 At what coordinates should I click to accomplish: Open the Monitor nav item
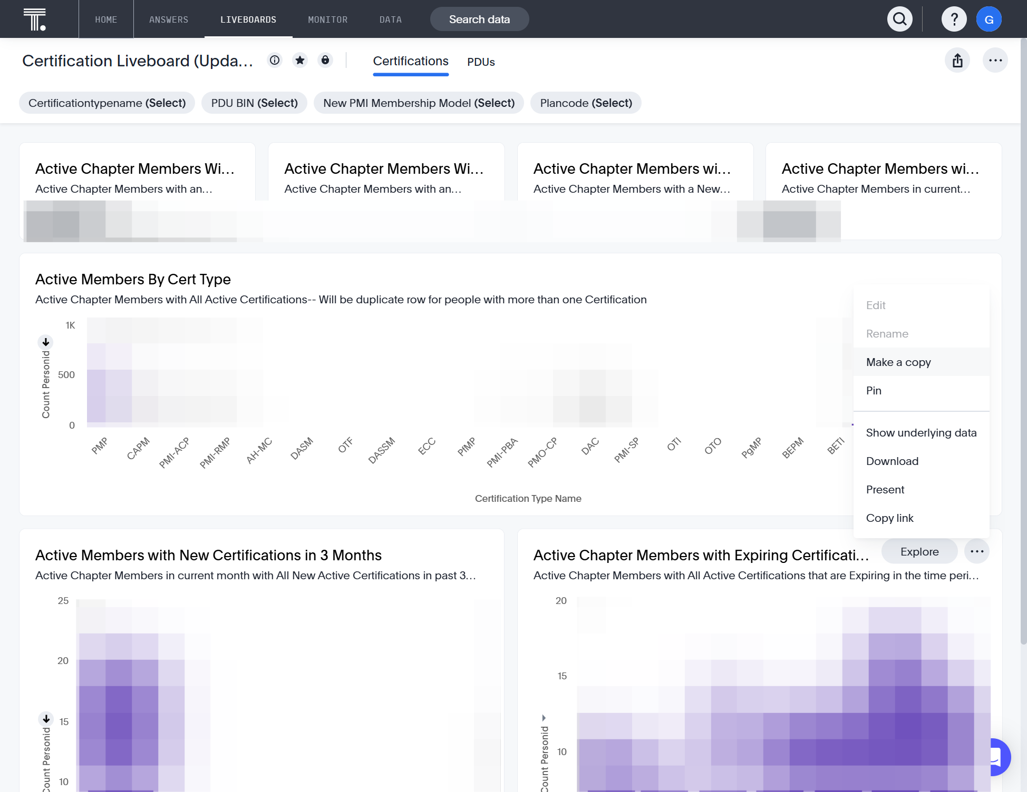(x=328, y=19)
